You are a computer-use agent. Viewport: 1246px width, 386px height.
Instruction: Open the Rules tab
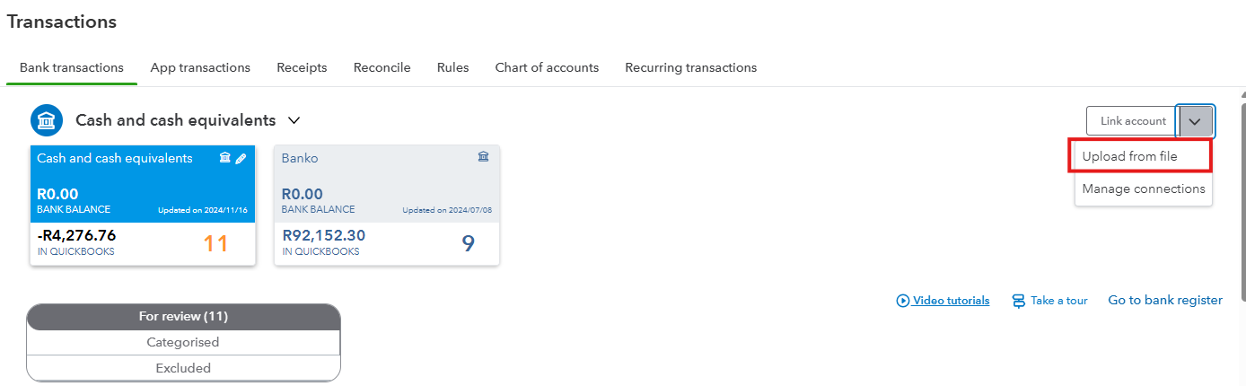tap(452, 67)
